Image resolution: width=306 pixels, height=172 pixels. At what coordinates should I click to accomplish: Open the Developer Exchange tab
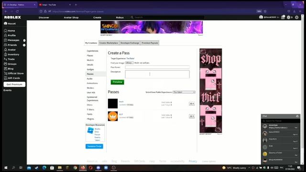tap(130, 43)
